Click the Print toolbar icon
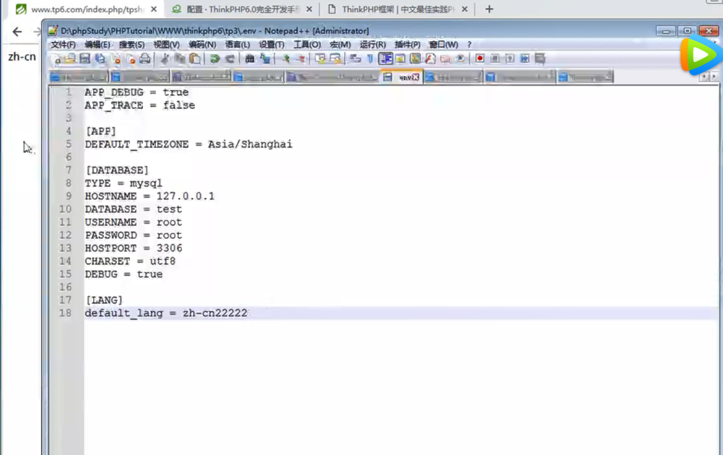Screen dimensions: 723x455 pyautogui.click(x=145, y=58)
